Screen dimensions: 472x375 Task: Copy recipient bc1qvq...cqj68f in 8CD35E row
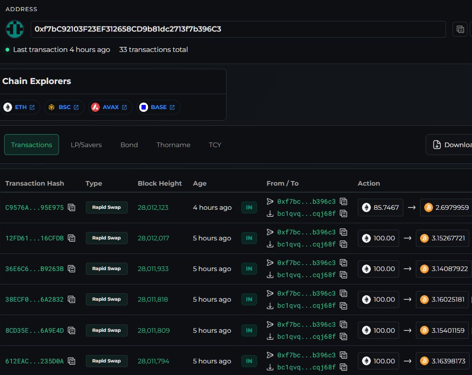tap(343, 337)
